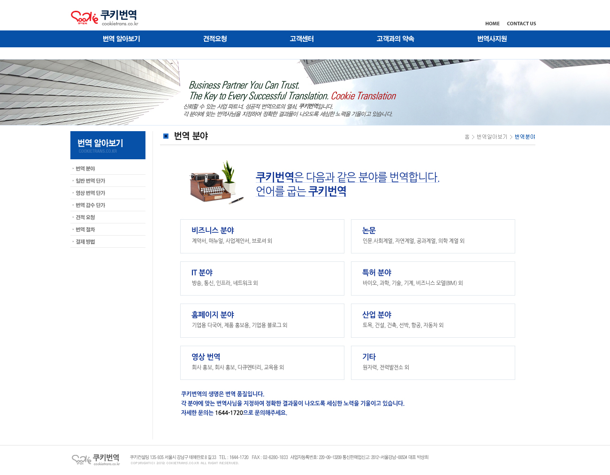Open the 번역사지원 menu

(x=492, y=39)
